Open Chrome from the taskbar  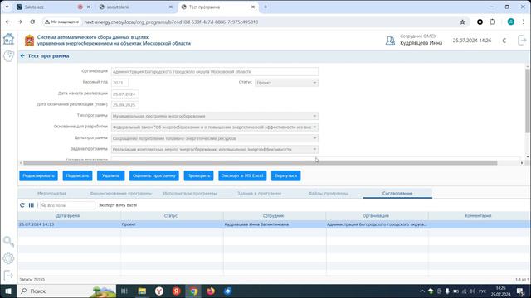[x=193, y=291]
